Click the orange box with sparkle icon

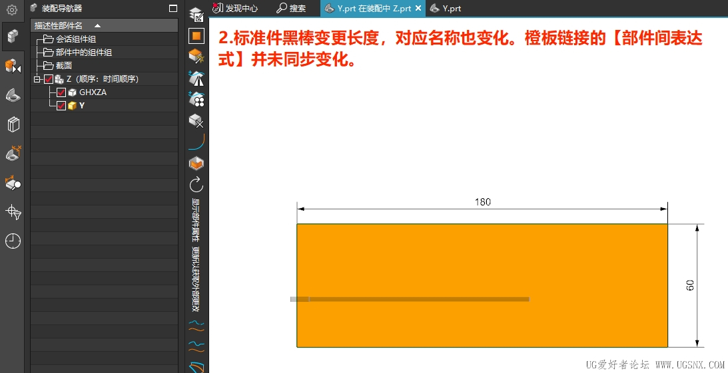(x=196, y=56)
